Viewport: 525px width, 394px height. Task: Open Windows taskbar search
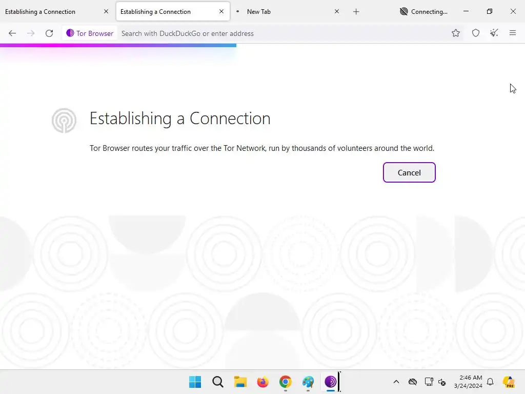click(x=217, y=382)
